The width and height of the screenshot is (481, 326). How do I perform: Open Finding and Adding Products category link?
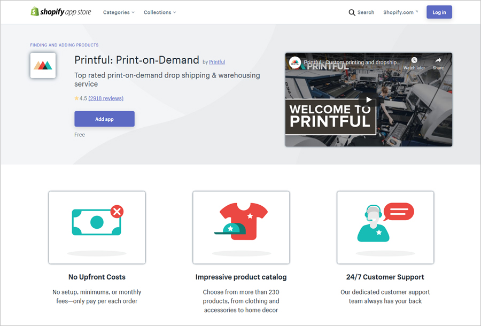pos(64,45)
